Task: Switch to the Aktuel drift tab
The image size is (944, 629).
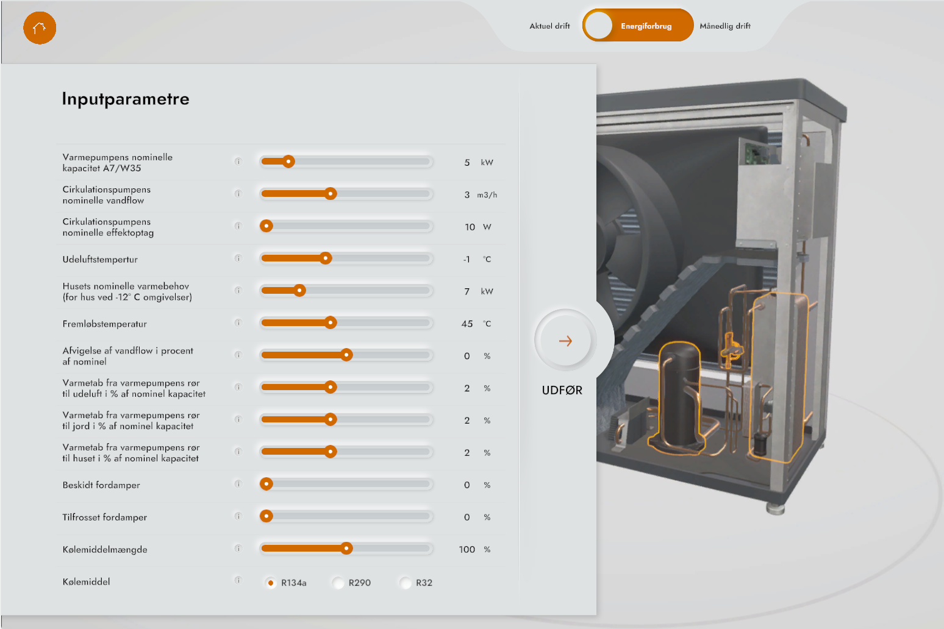Action: (549, 26)
